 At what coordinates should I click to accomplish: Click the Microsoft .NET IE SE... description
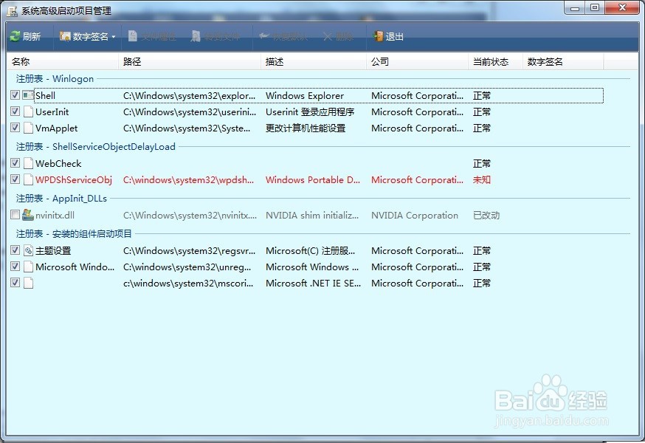314,284
